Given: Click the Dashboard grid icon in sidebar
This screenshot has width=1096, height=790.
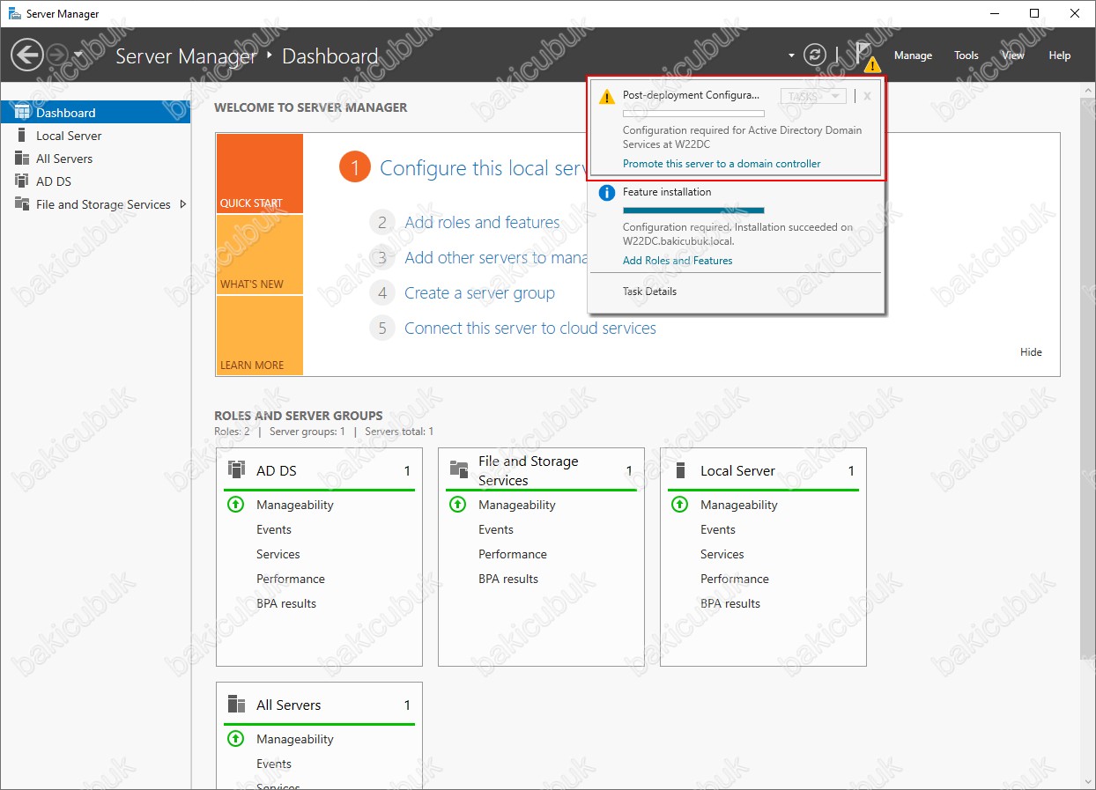Looking at the screenshot, I should click(x=22, y=113).
